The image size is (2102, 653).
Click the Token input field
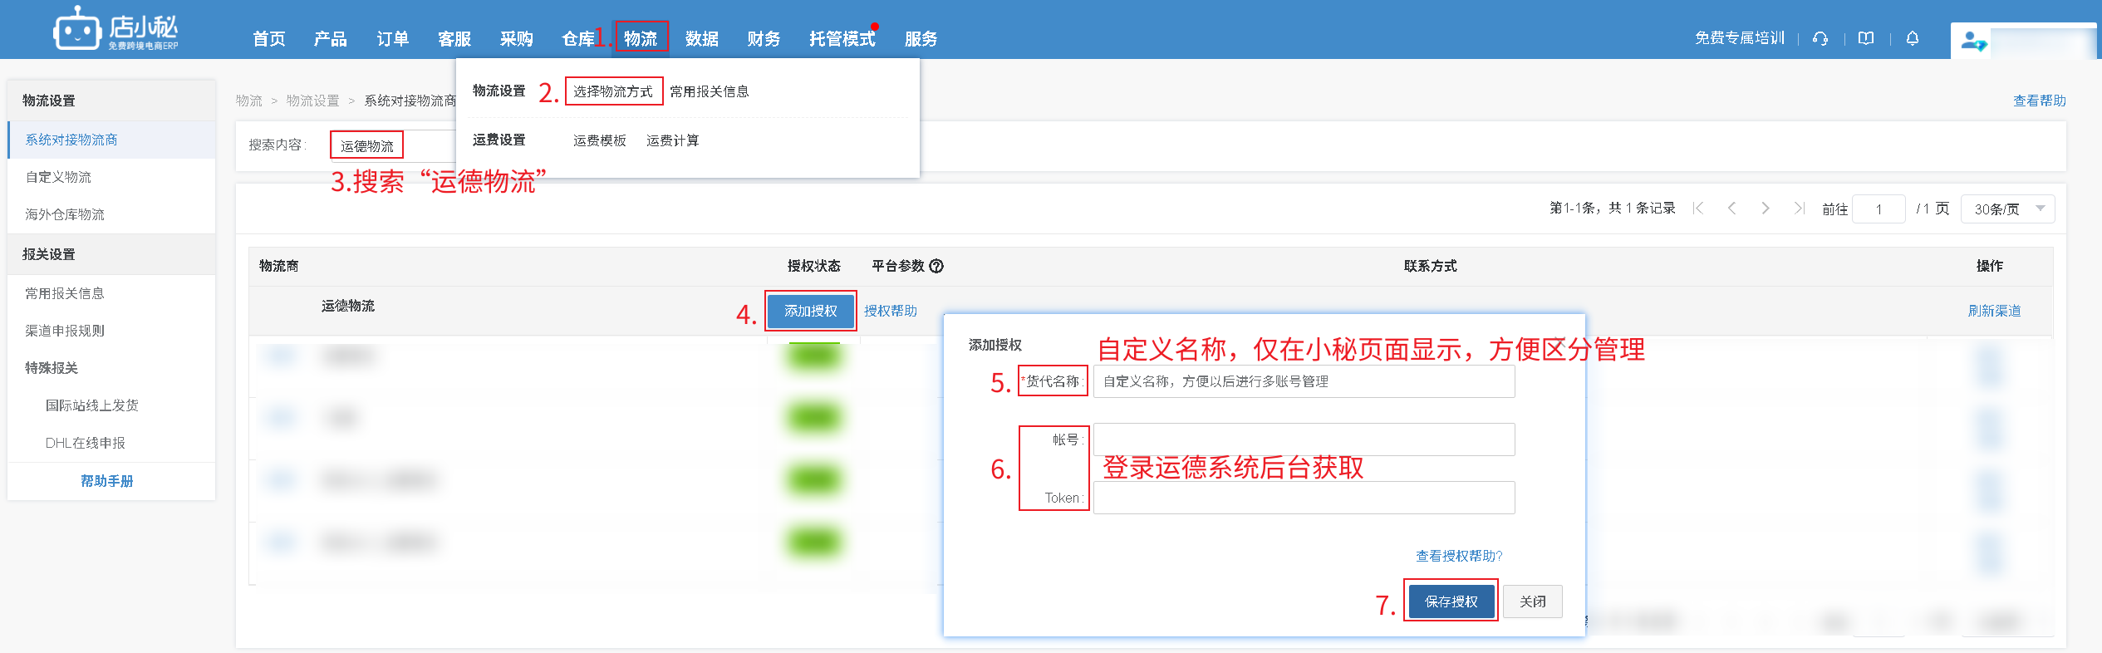[1303, 498]
